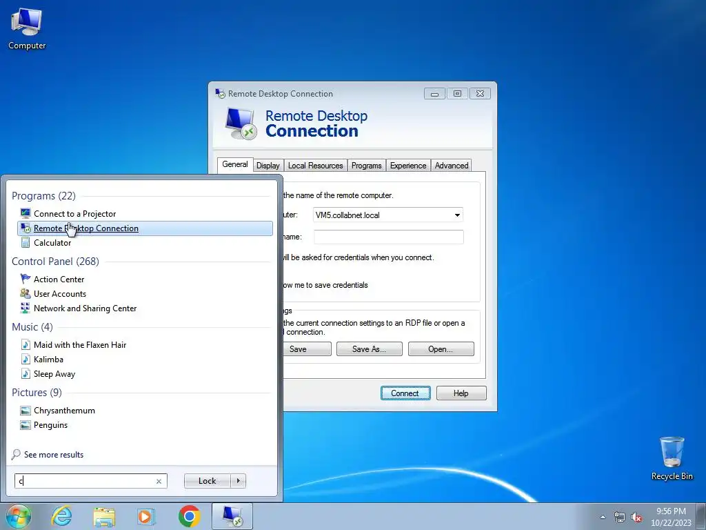The height and width of the screenshot is (530, 706).
Task: Click the Sleep Away music file icon
Action: pyautogui.click(x=26, y=373)
